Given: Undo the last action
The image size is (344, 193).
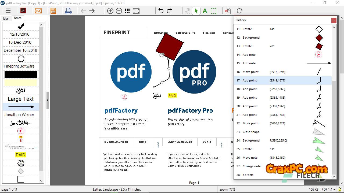Looking at the screenshot, I should pyautogui.click(x=161, y=11).
